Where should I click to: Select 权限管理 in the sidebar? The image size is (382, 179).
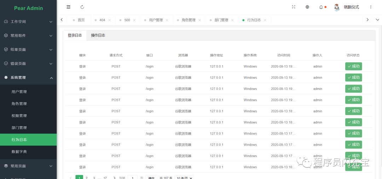point(19,116)
